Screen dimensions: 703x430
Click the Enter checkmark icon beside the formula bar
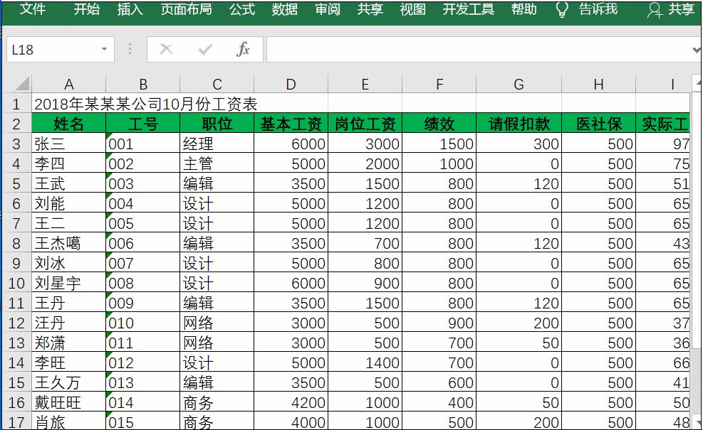pyautogui.click(x=204, y=50)
